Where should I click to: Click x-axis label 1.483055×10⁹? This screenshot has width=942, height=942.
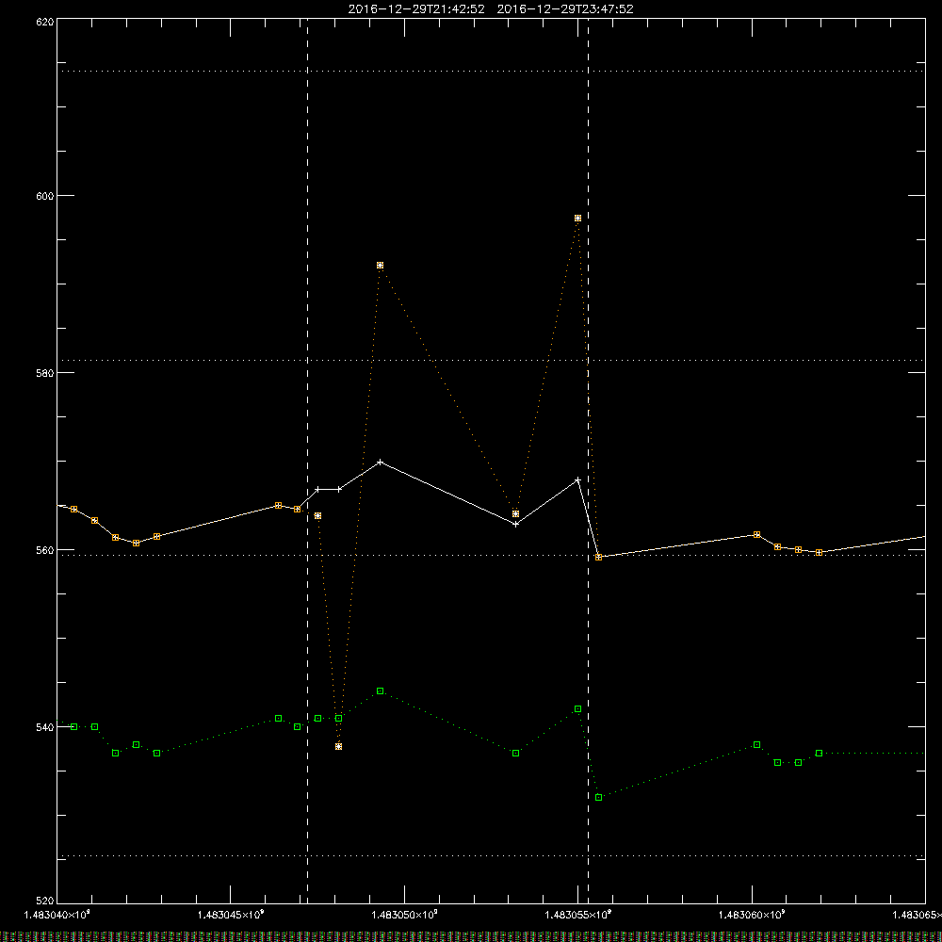tap(578, 915)
